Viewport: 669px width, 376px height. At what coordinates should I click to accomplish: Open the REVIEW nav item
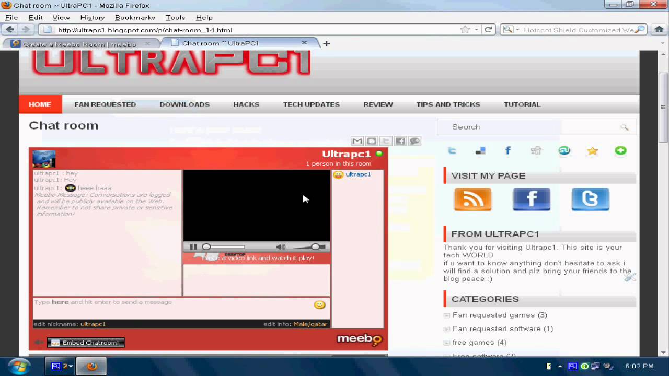coord(378,104)
